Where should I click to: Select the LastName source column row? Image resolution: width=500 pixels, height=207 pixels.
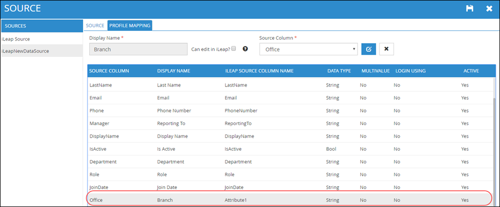click(291, 85)
